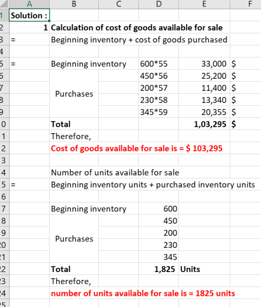Click the cell with value 20,355

pyautogui.click(x=204, y=112)
